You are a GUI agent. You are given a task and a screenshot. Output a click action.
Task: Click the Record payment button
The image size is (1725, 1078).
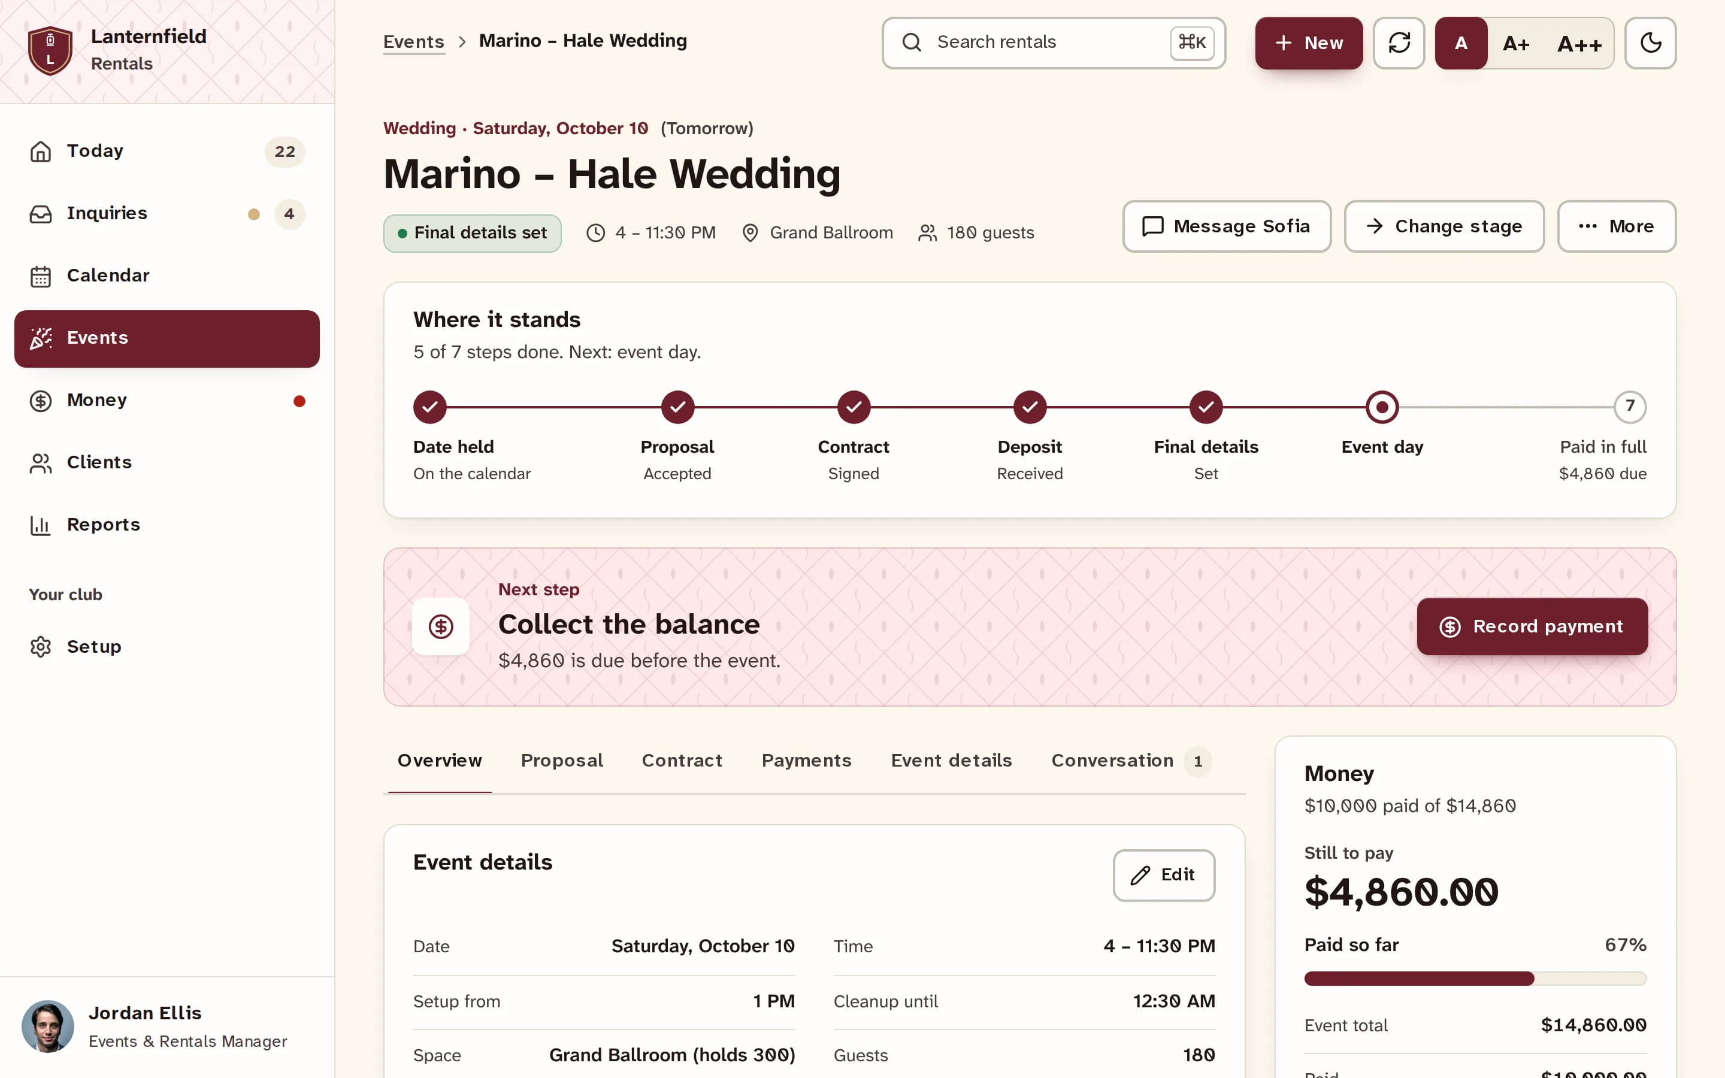(x=1532, y=626)
